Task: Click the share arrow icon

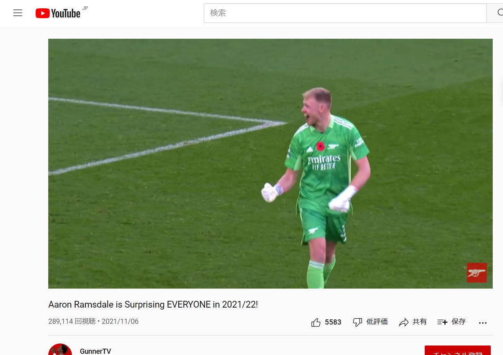Action: click(x=404, y=322)
